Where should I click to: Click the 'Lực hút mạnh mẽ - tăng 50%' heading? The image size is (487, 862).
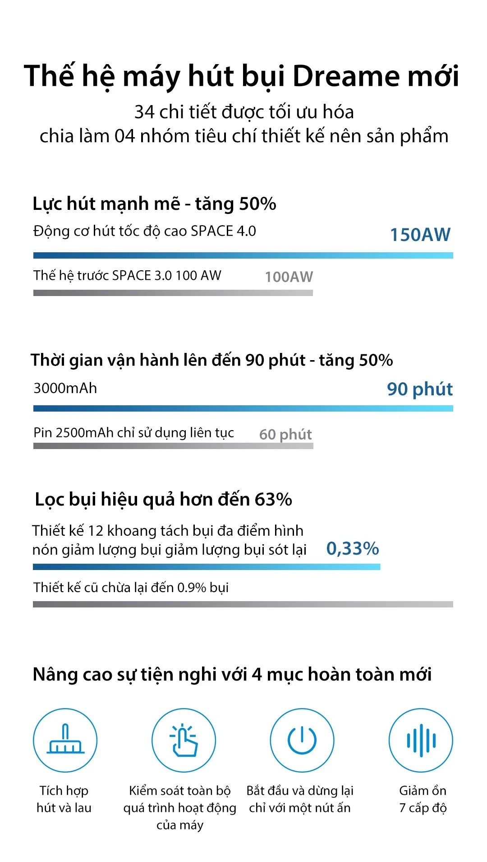(x=154, y=204)
